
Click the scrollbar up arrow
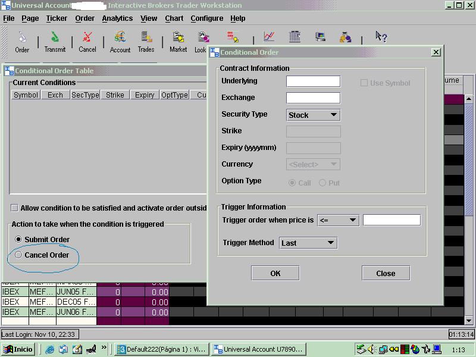click(469, 99)
